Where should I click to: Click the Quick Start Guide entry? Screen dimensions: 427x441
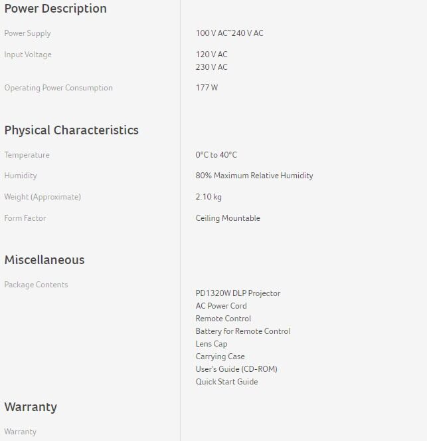pyautogui.click(x=226, y=382)
